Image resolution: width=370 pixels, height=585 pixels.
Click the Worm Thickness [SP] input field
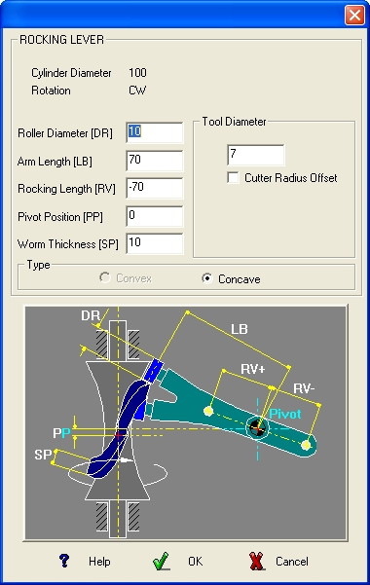pyautogui.click(x=155, y=243)
